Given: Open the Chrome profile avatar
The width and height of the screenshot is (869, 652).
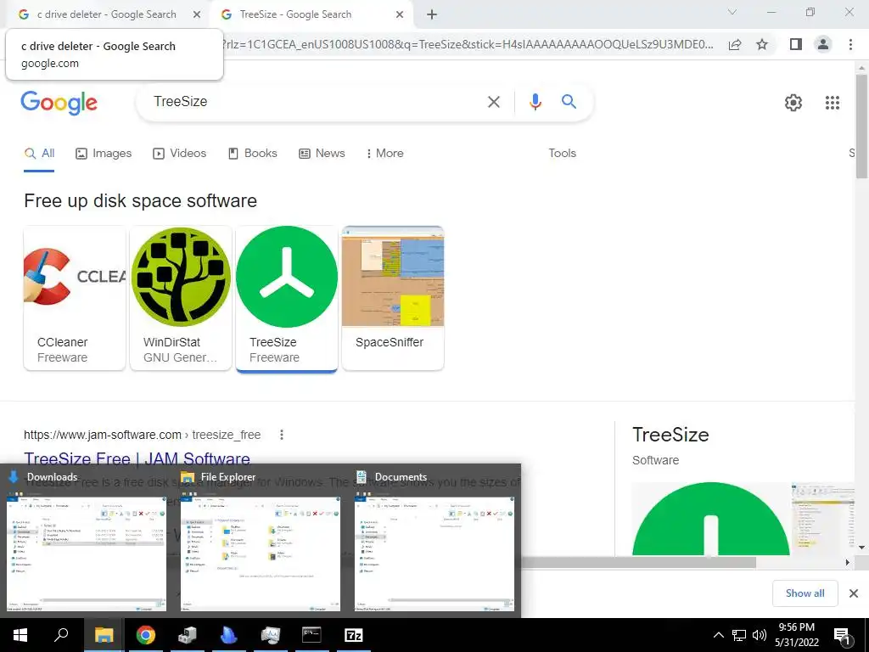Looking at the screenshot, I should 823,44.
